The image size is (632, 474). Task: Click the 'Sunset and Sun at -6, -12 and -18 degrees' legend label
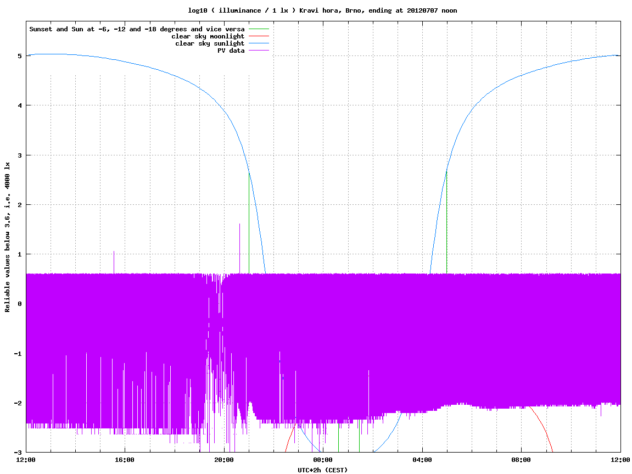point(137,29)
